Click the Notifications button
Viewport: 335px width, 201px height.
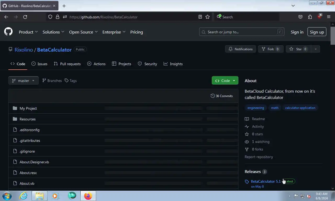pos(241,49)
